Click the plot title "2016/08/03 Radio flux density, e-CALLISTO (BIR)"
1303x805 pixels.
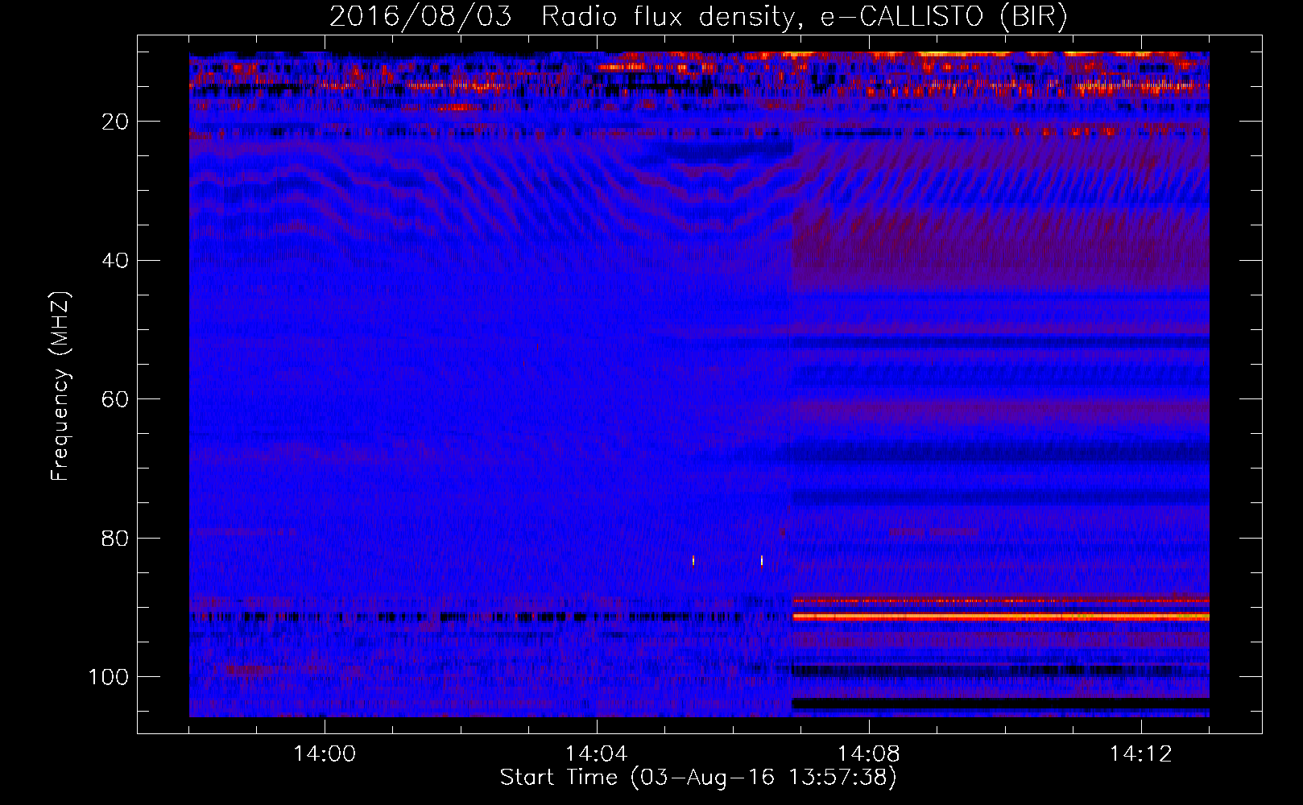699,16
